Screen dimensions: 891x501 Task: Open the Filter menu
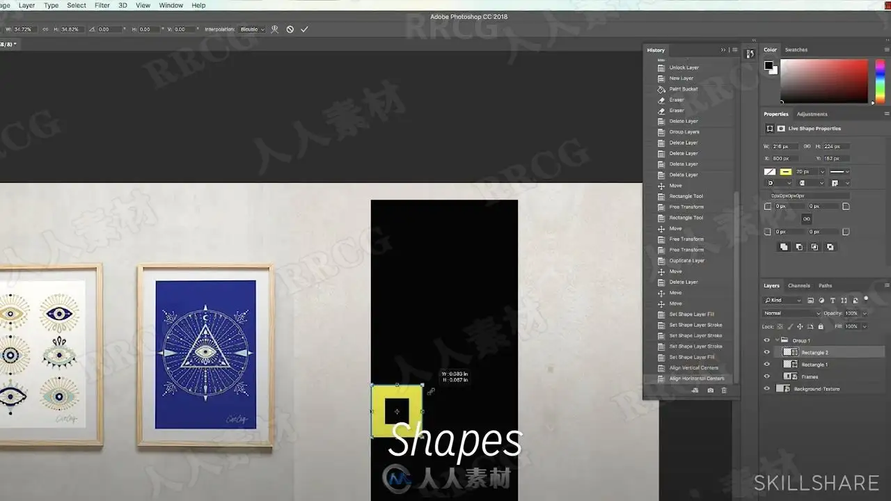click(x=102, y=5)
